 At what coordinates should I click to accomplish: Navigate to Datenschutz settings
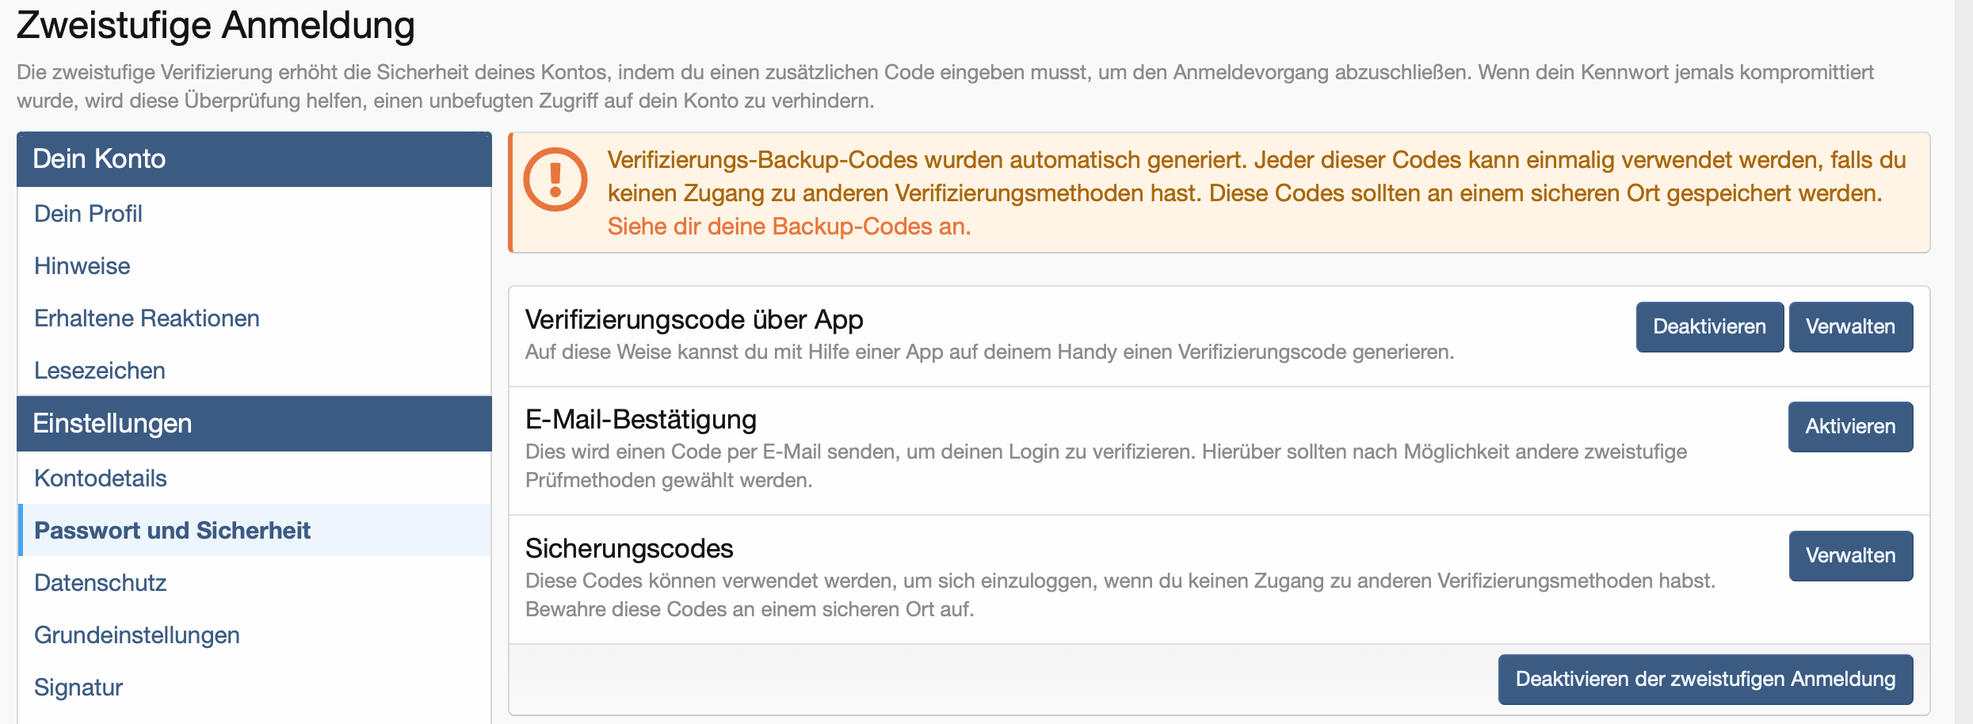coord(100,583)
